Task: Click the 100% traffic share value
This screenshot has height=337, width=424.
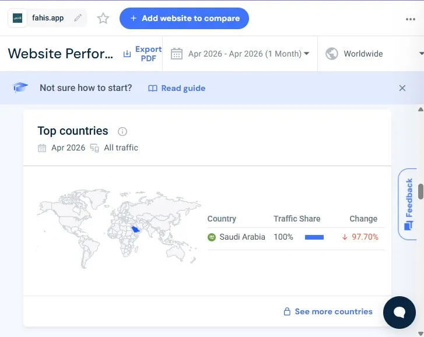Action: (283, 237)
